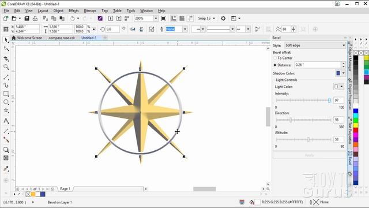Expand the Open file dropdown arrow
The image size is (369, 208).
(x=20, y=18)
